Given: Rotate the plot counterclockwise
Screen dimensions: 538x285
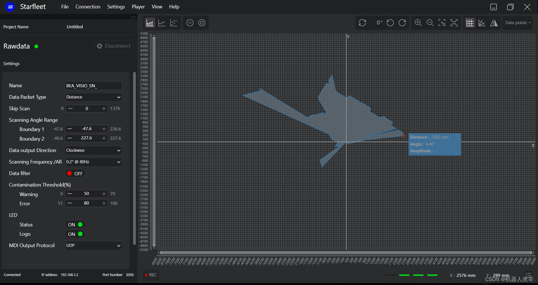Looking at the screenshot, I should (x=390, y=23).
